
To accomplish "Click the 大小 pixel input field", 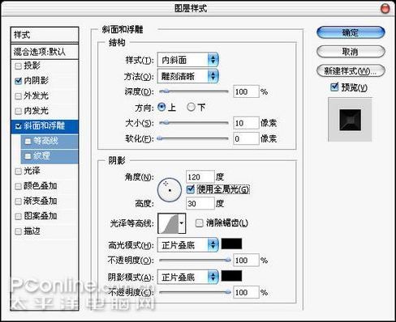I will point(246,123).
